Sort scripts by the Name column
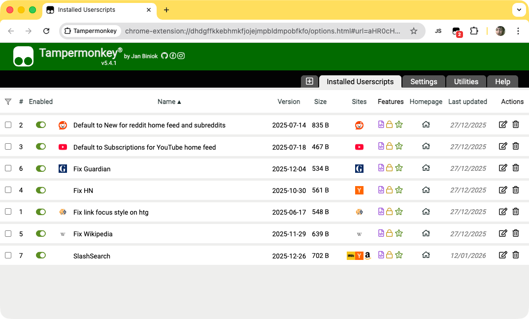 tap(169, 101)
